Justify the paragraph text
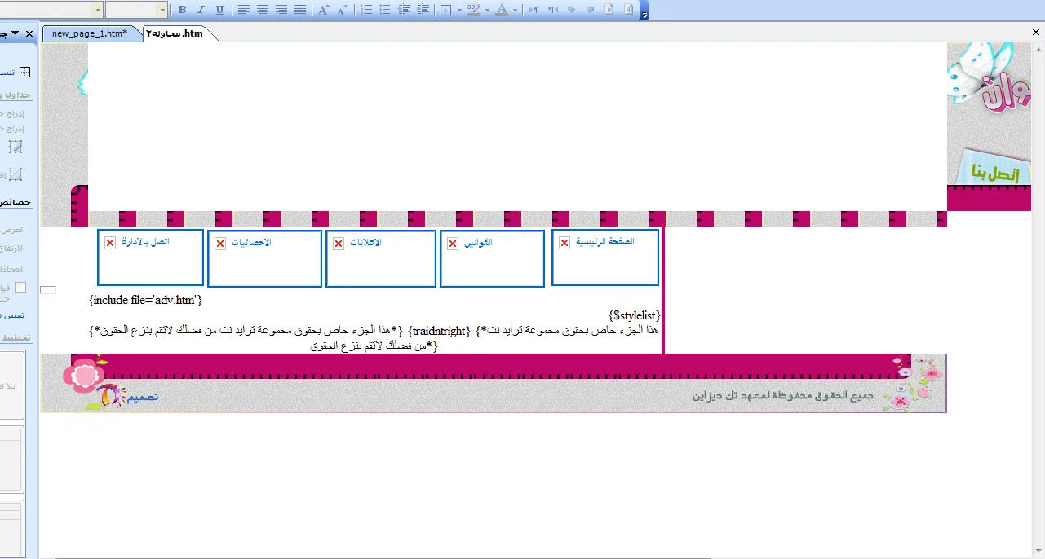Screen dimensions: 1045x559 [x=300, y=10]
